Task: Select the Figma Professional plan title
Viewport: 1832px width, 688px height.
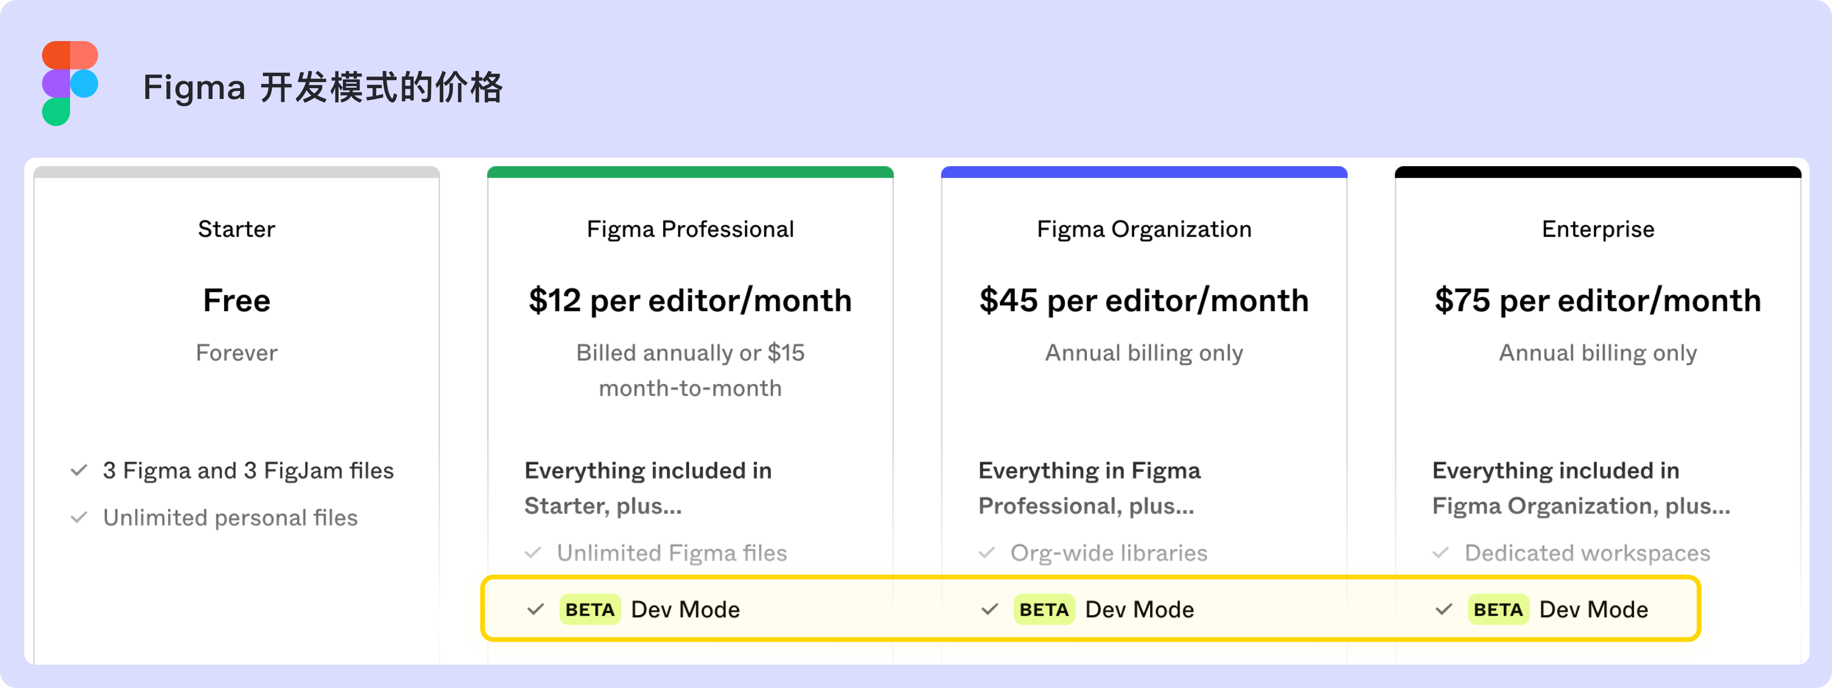Action: 690,230
